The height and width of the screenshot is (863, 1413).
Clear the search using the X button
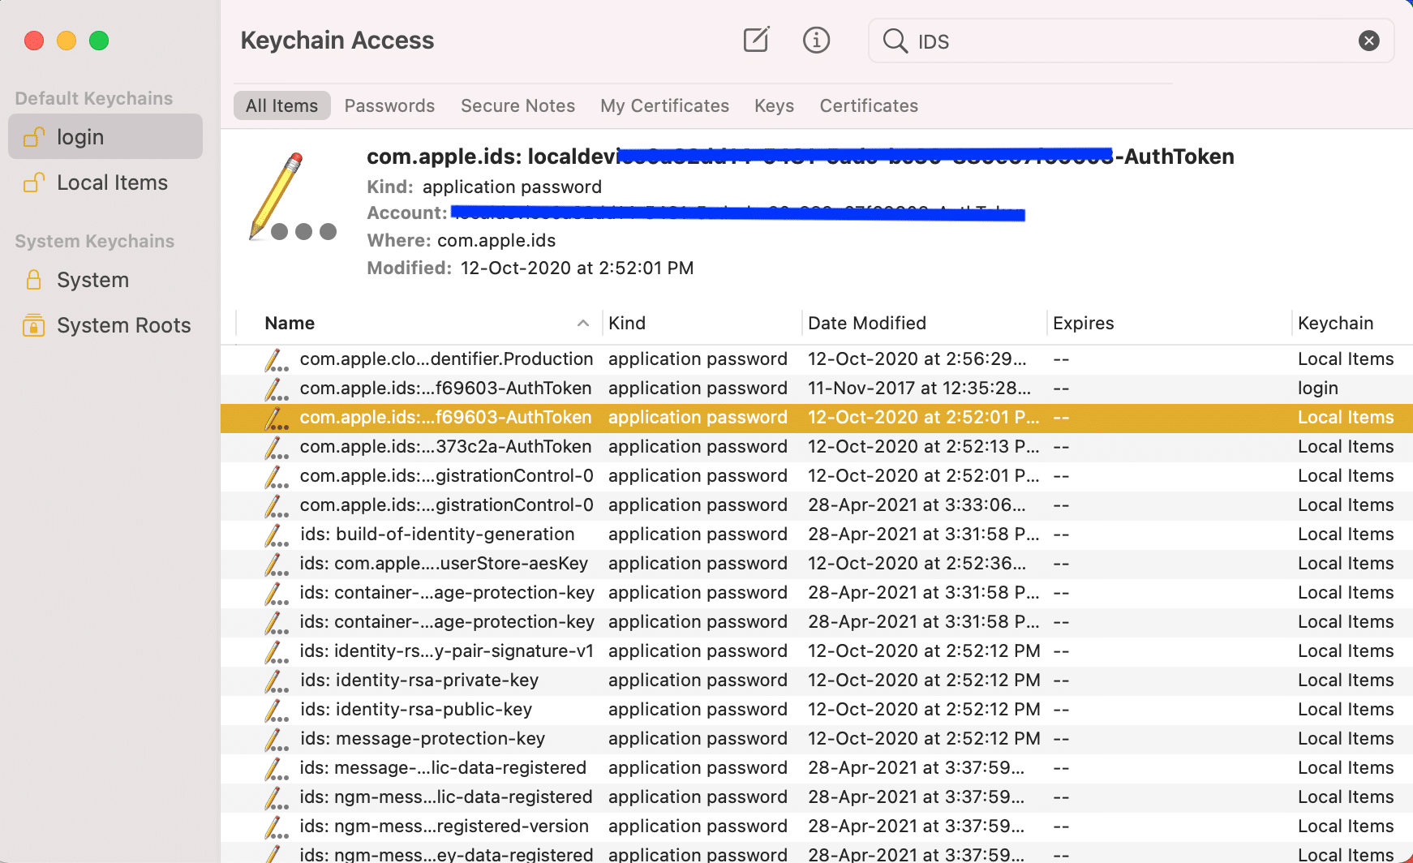tap(1369, 40)
